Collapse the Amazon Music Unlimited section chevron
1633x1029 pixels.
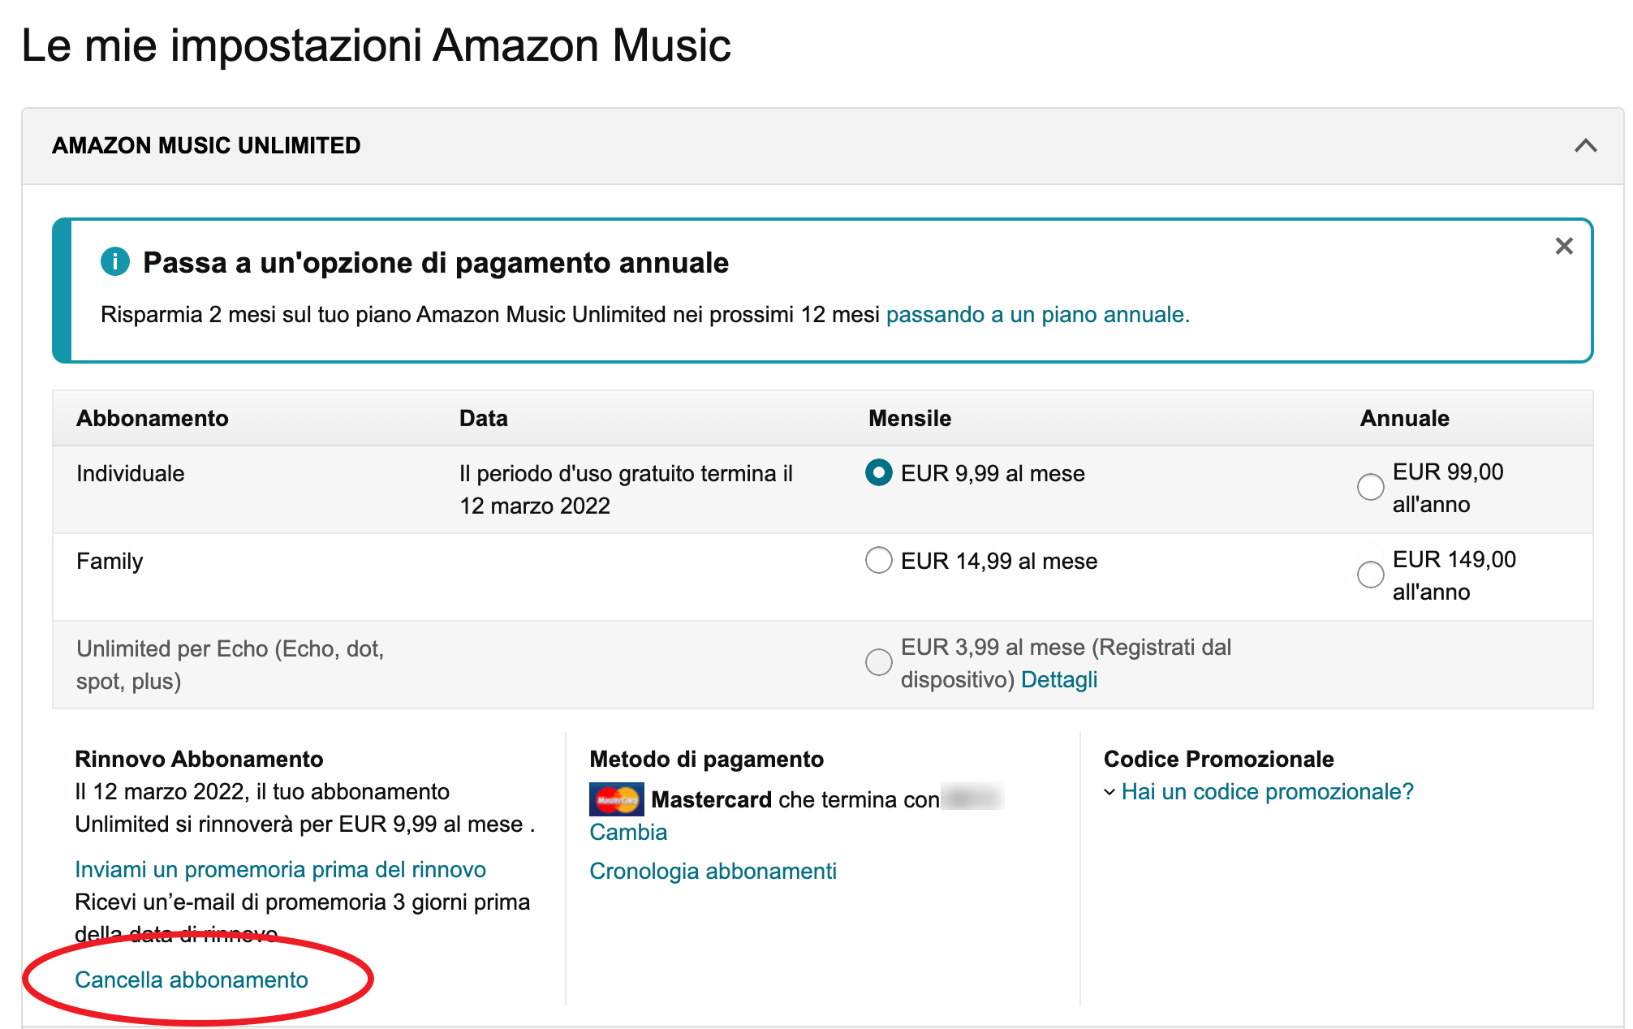[x=1585, y=146]
